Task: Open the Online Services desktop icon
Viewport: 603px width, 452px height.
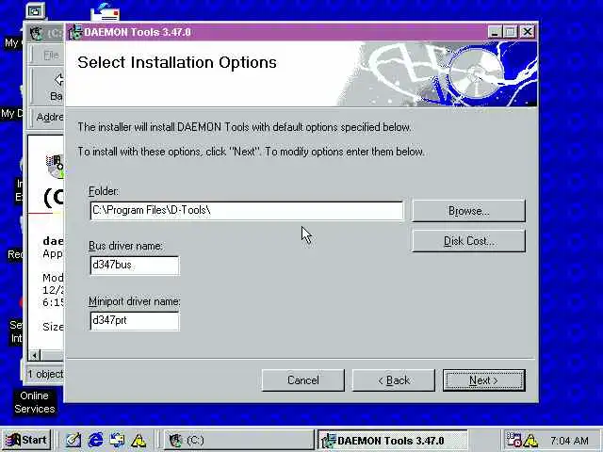Action: [35, 402]
